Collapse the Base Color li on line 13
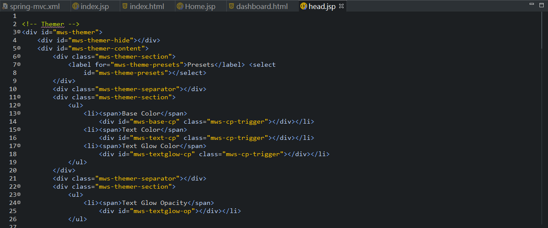The height and width of the screenshot is (228, 548). (x=19, y=113)
